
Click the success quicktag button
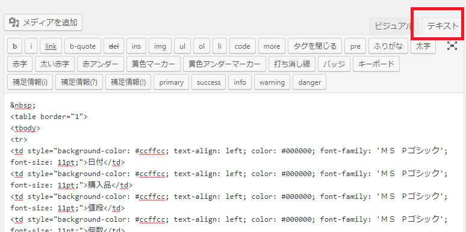tap(209, 82)
